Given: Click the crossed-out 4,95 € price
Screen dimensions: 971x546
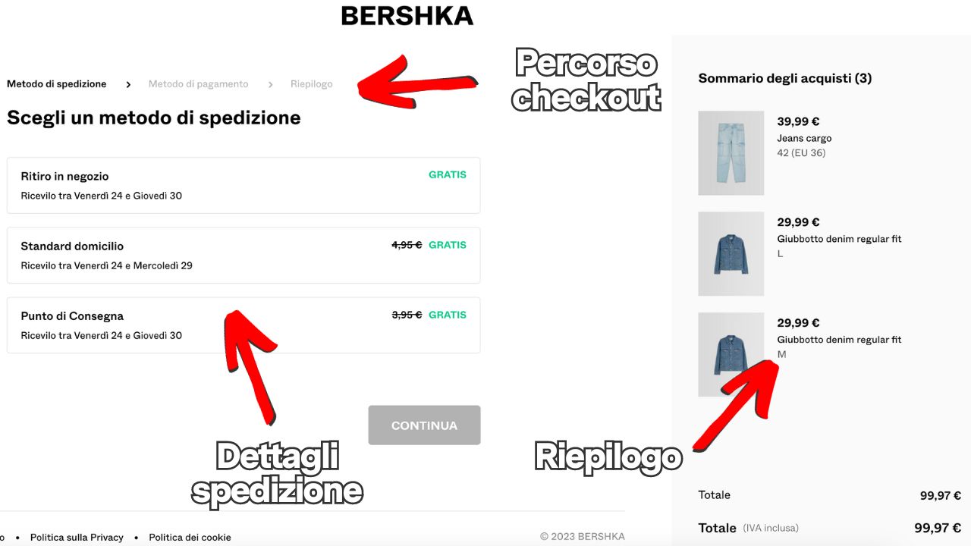Looking at the screenshot, I should tap(406, 245).
